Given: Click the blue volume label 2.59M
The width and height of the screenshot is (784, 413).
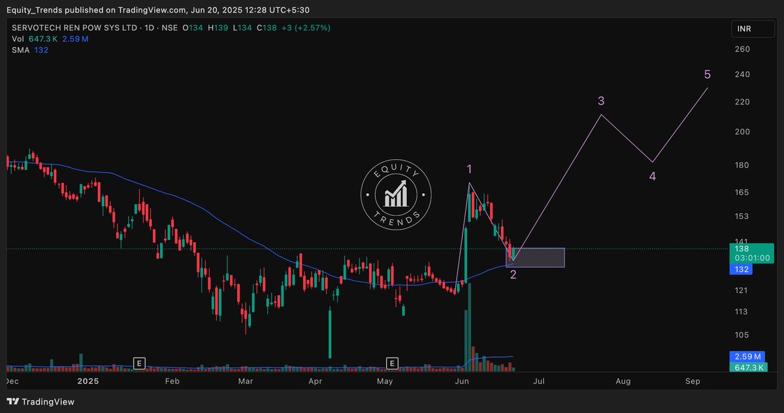Looking at the screenshot, I should click(747, 357).
